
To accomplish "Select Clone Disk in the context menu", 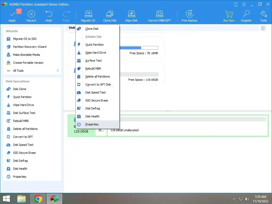I will pyautogui.click(x=97, y=29).
